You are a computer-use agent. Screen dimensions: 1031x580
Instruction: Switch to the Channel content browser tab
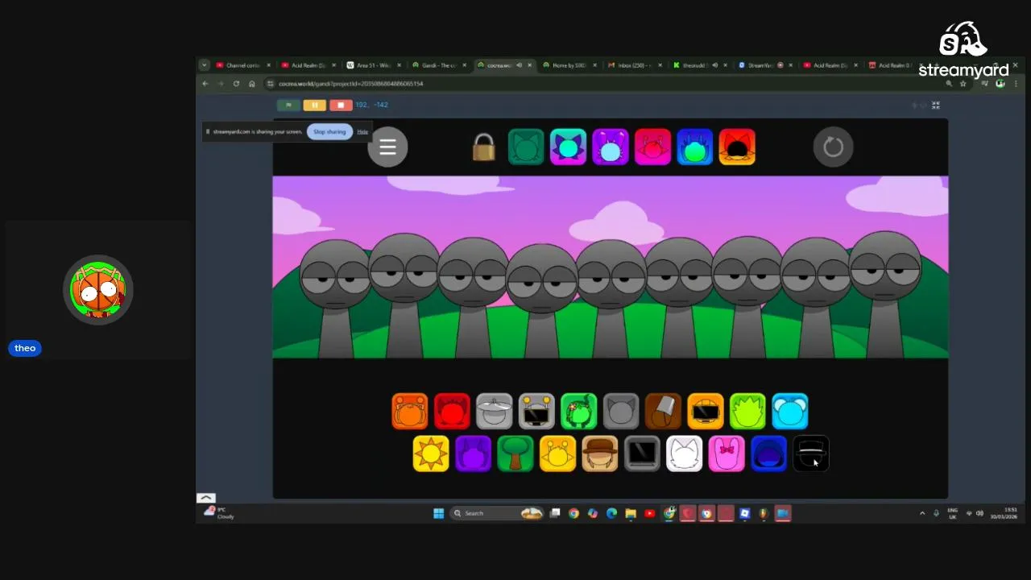coord(242,65)
